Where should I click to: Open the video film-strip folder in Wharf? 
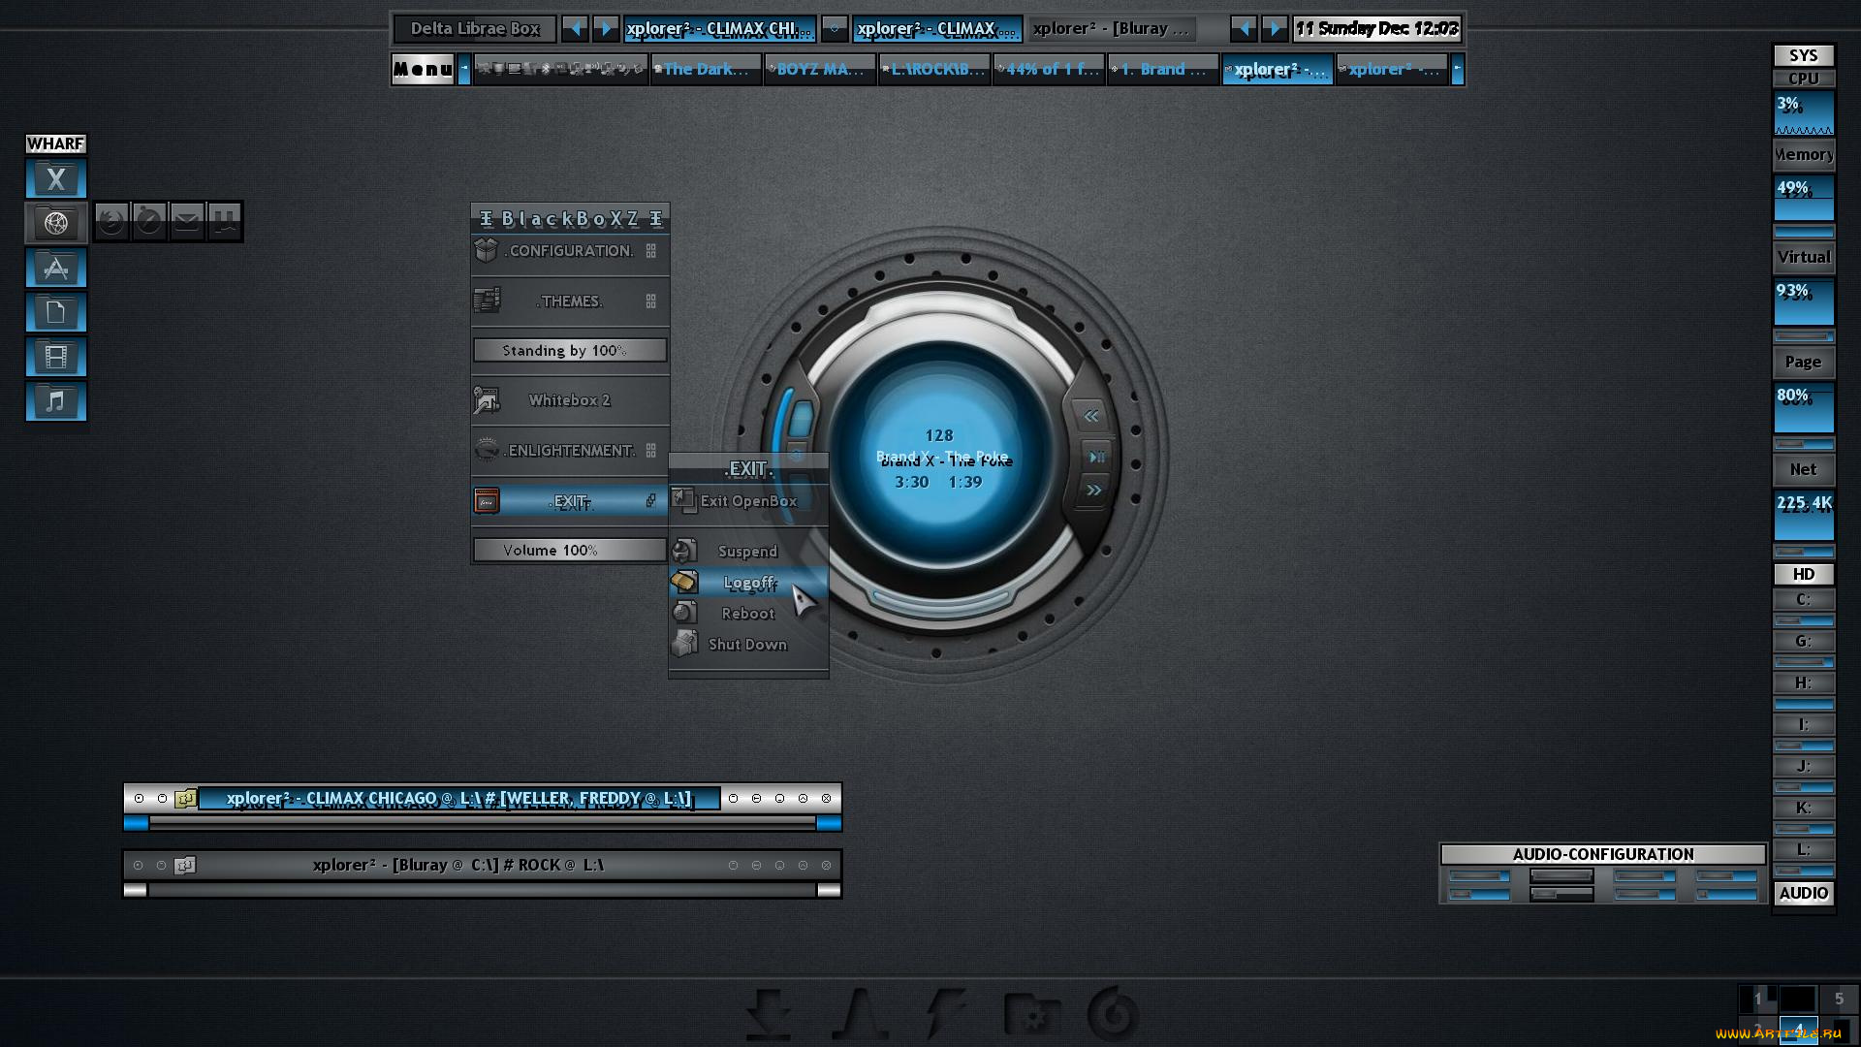click(56, 357)
